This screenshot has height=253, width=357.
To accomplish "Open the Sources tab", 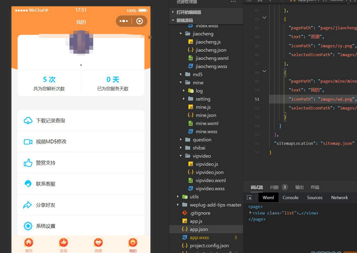I will tap(315, 198).
